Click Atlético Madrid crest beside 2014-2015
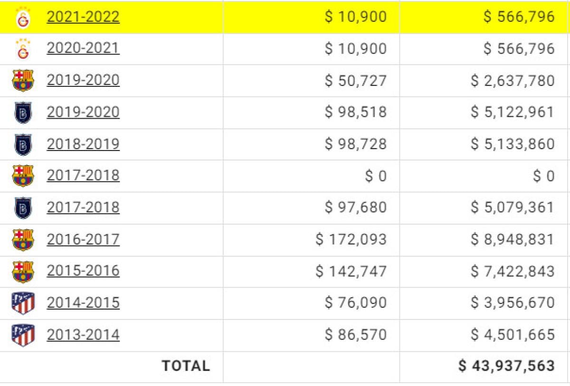This screenshot has width=570, height=386. coord(23,303)
